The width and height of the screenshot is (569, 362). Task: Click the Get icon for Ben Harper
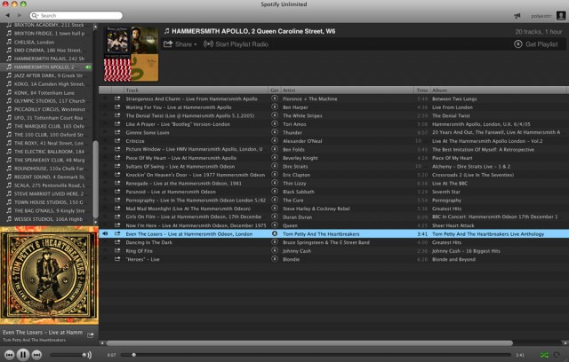tap(275, 107)
